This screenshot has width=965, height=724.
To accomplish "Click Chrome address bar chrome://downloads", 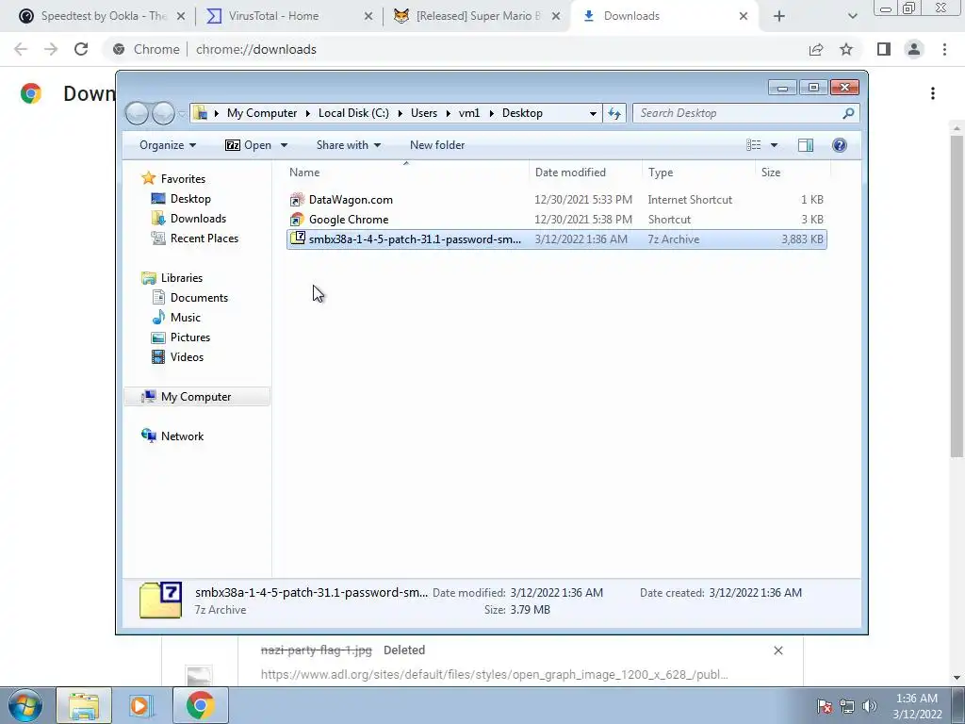I will coord(256,49).
